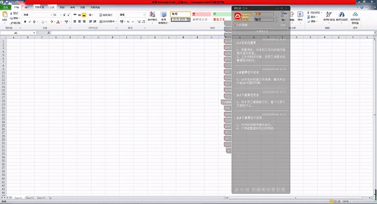Click the Increase Font Size icon
The image size is (377, 204).
(64, 15)
